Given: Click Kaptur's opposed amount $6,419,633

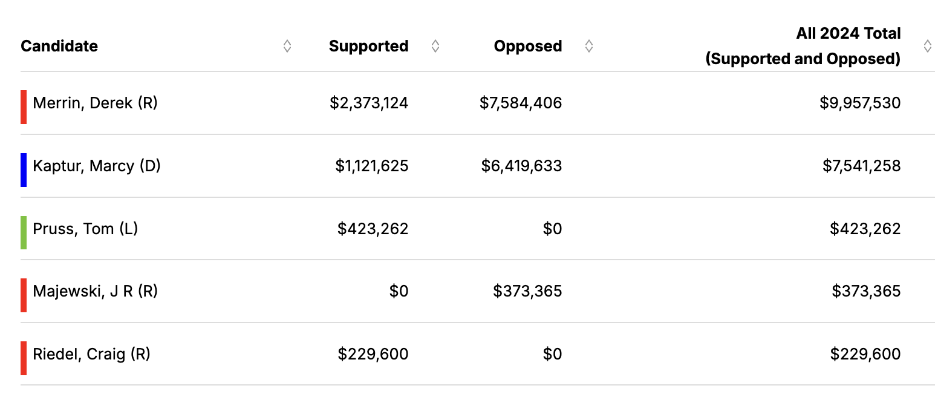Looking at the screenshot, I should click(x=521, y=166).
